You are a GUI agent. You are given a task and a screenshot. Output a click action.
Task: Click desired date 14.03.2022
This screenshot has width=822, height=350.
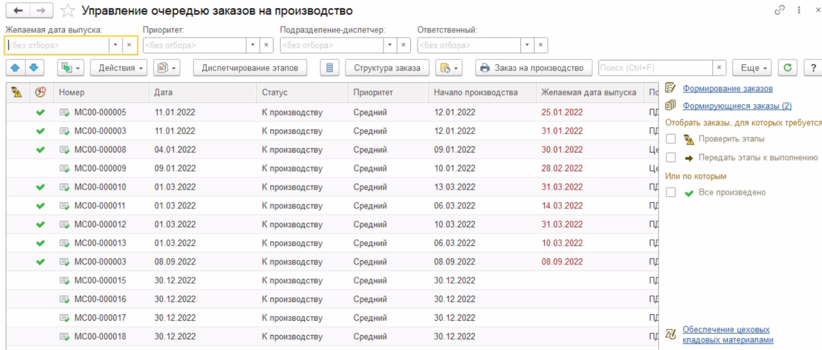(562, 206)
